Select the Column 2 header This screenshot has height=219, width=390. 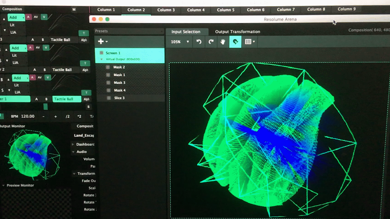pos(136,10)
